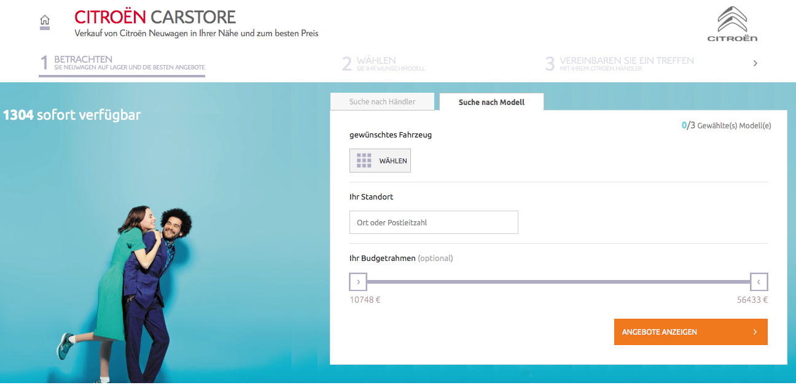Go to step 2 Wählen
This screenshot has width=796, height=385.
click(x=383, y=63)
